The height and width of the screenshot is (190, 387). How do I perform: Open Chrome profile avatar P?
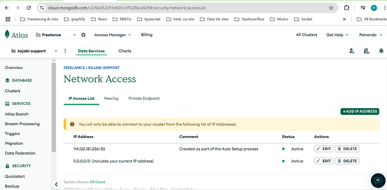374,8
